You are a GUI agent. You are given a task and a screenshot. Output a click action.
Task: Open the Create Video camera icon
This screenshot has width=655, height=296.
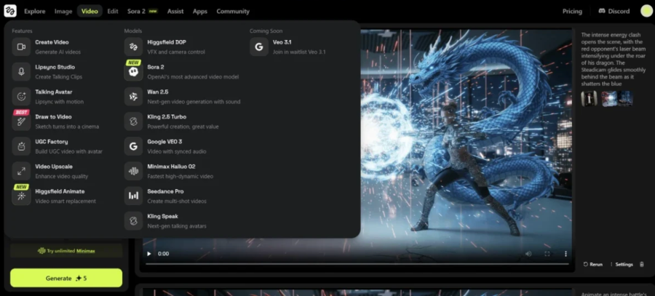[x=21, y=47]
